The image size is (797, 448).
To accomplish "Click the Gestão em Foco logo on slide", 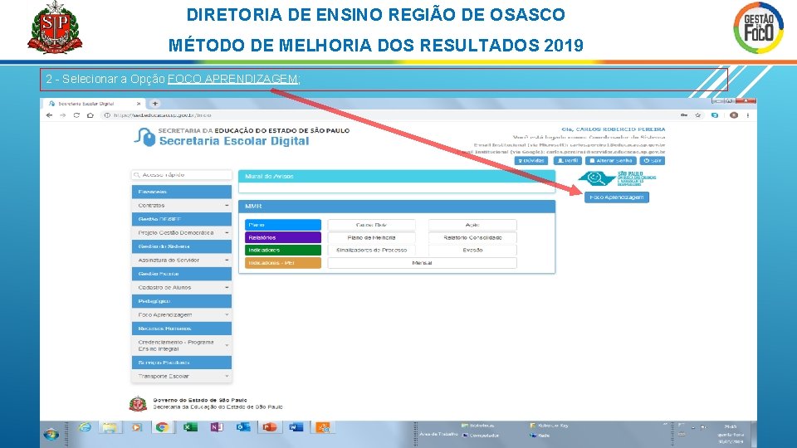I will click(758, 27).
